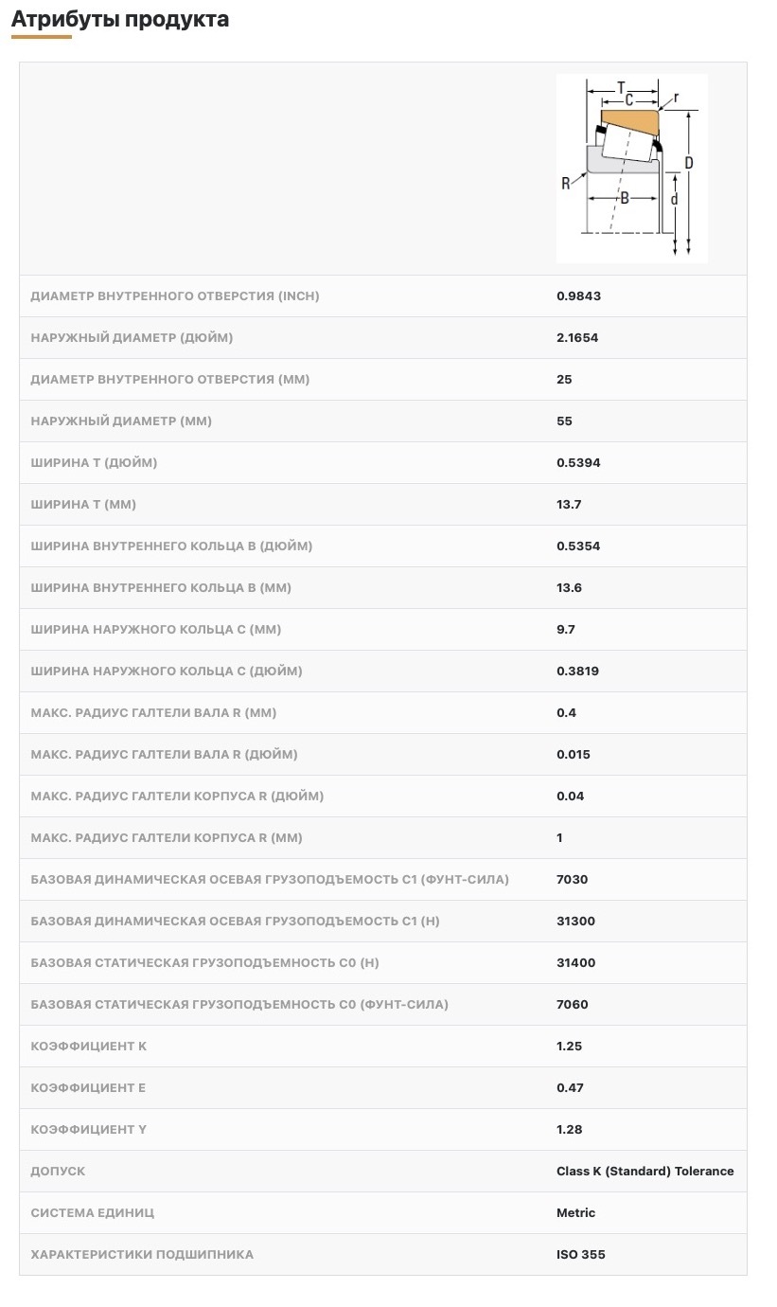Select the inner ring width value 0.5354

[578, 546]
